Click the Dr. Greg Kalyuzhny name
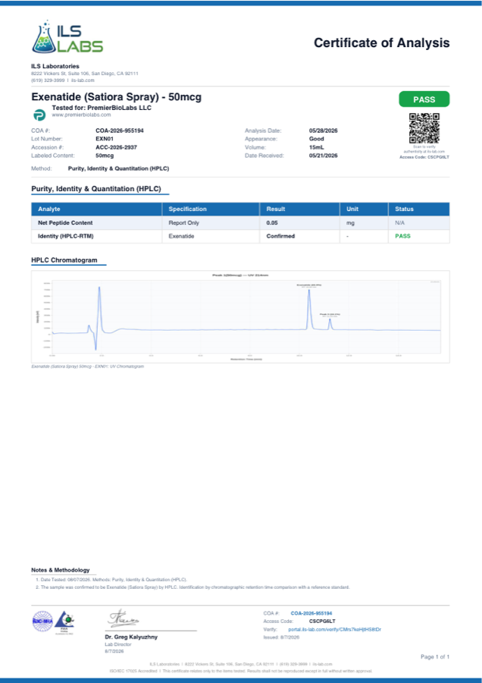482x683 pixels. coord(131,637)
